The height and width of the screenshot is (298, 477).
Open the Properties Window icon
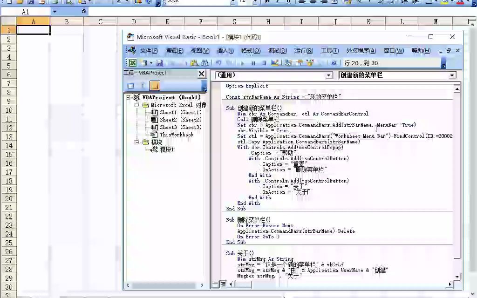click(300, 63)
